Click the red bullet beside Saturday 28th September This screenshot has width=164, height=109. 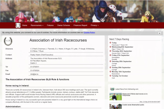pyautogui.click(x=110, y=61)
